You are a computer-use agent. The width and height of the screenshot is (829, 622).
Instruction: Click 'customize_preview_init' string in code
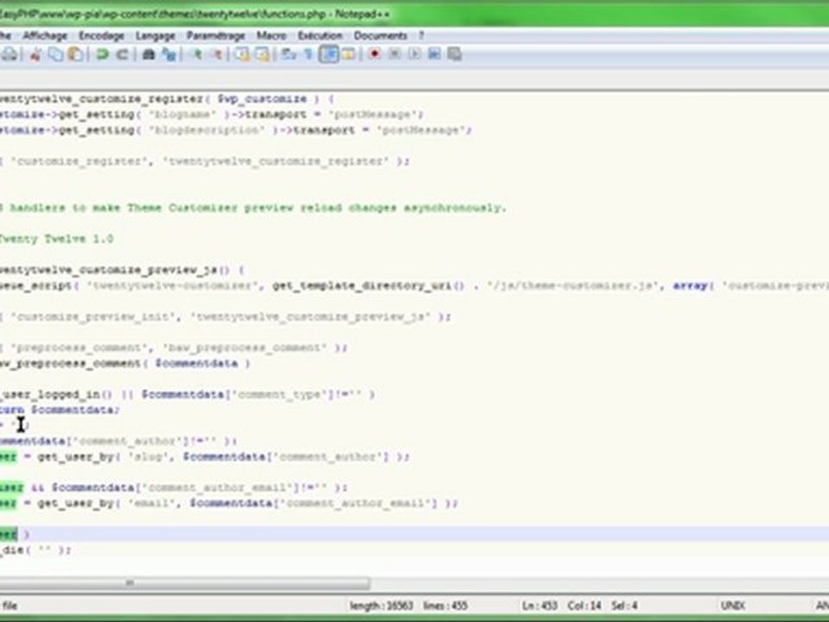[93, 317]
